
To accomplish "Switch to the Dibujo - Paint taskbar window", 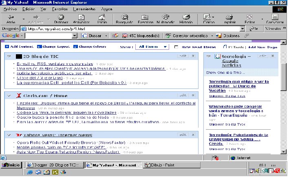I will [x=172, y=165].
